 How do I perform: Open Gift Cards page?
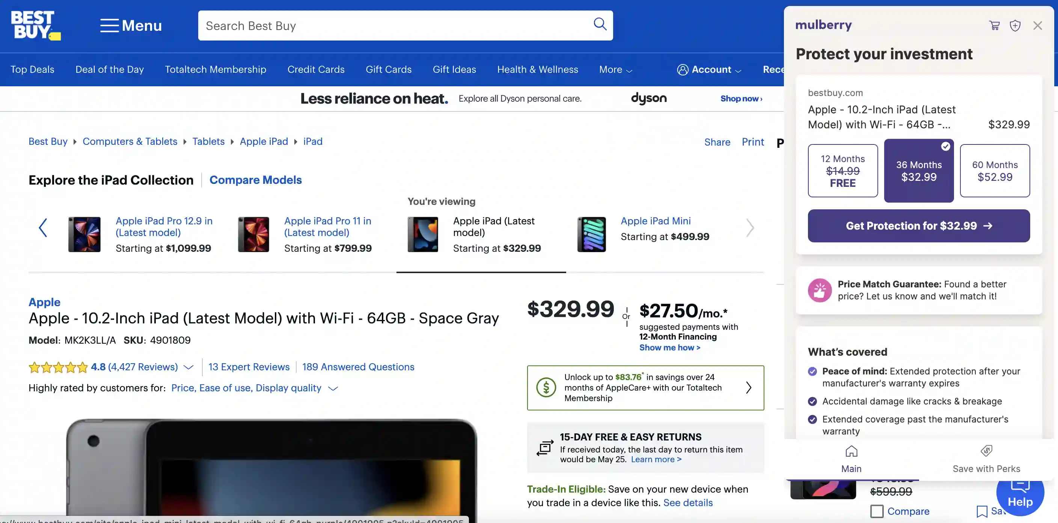point(389,69)
